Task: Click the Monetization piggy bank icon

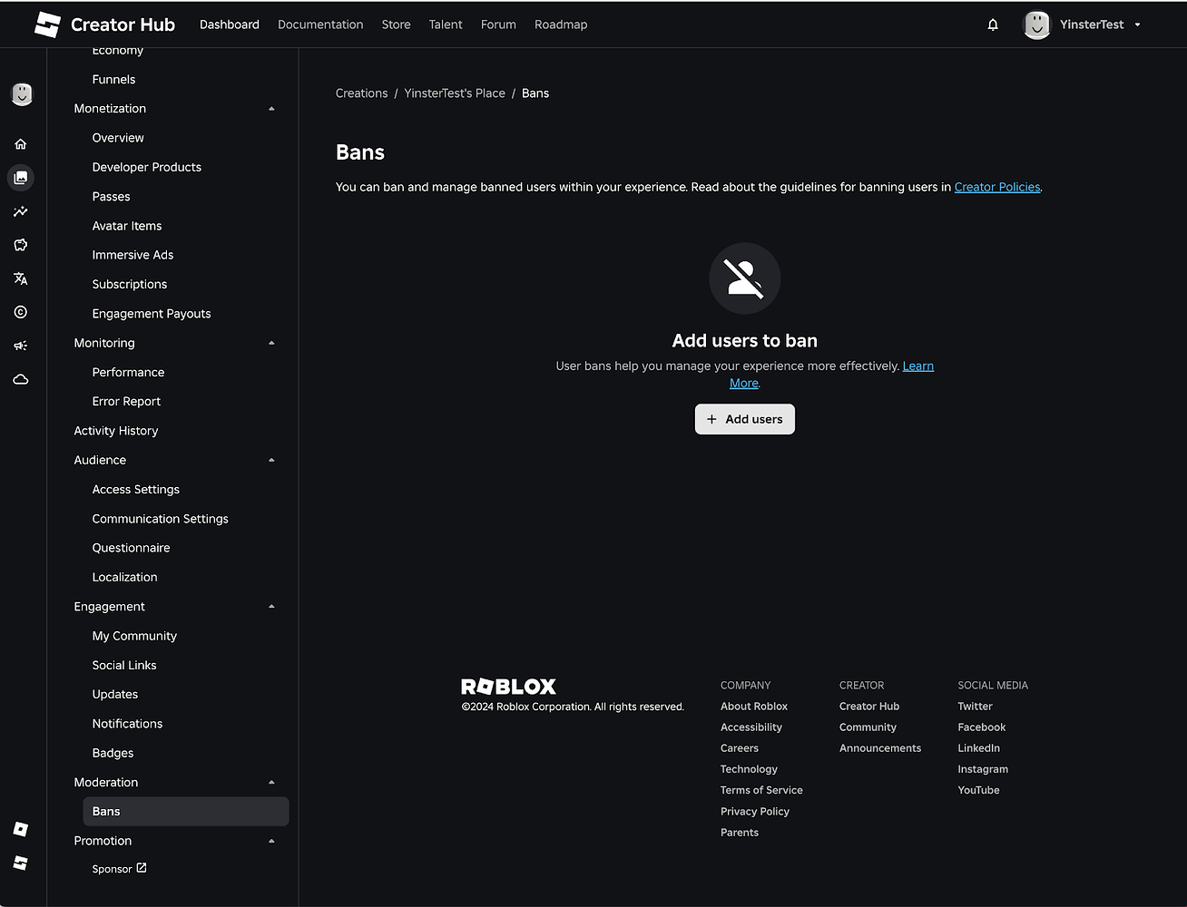Action: tap(21, 245)
